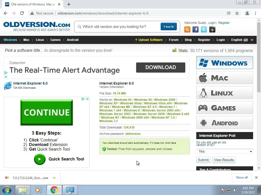
Task: Open the Mac nav menu item
Action: coord(26,40)
